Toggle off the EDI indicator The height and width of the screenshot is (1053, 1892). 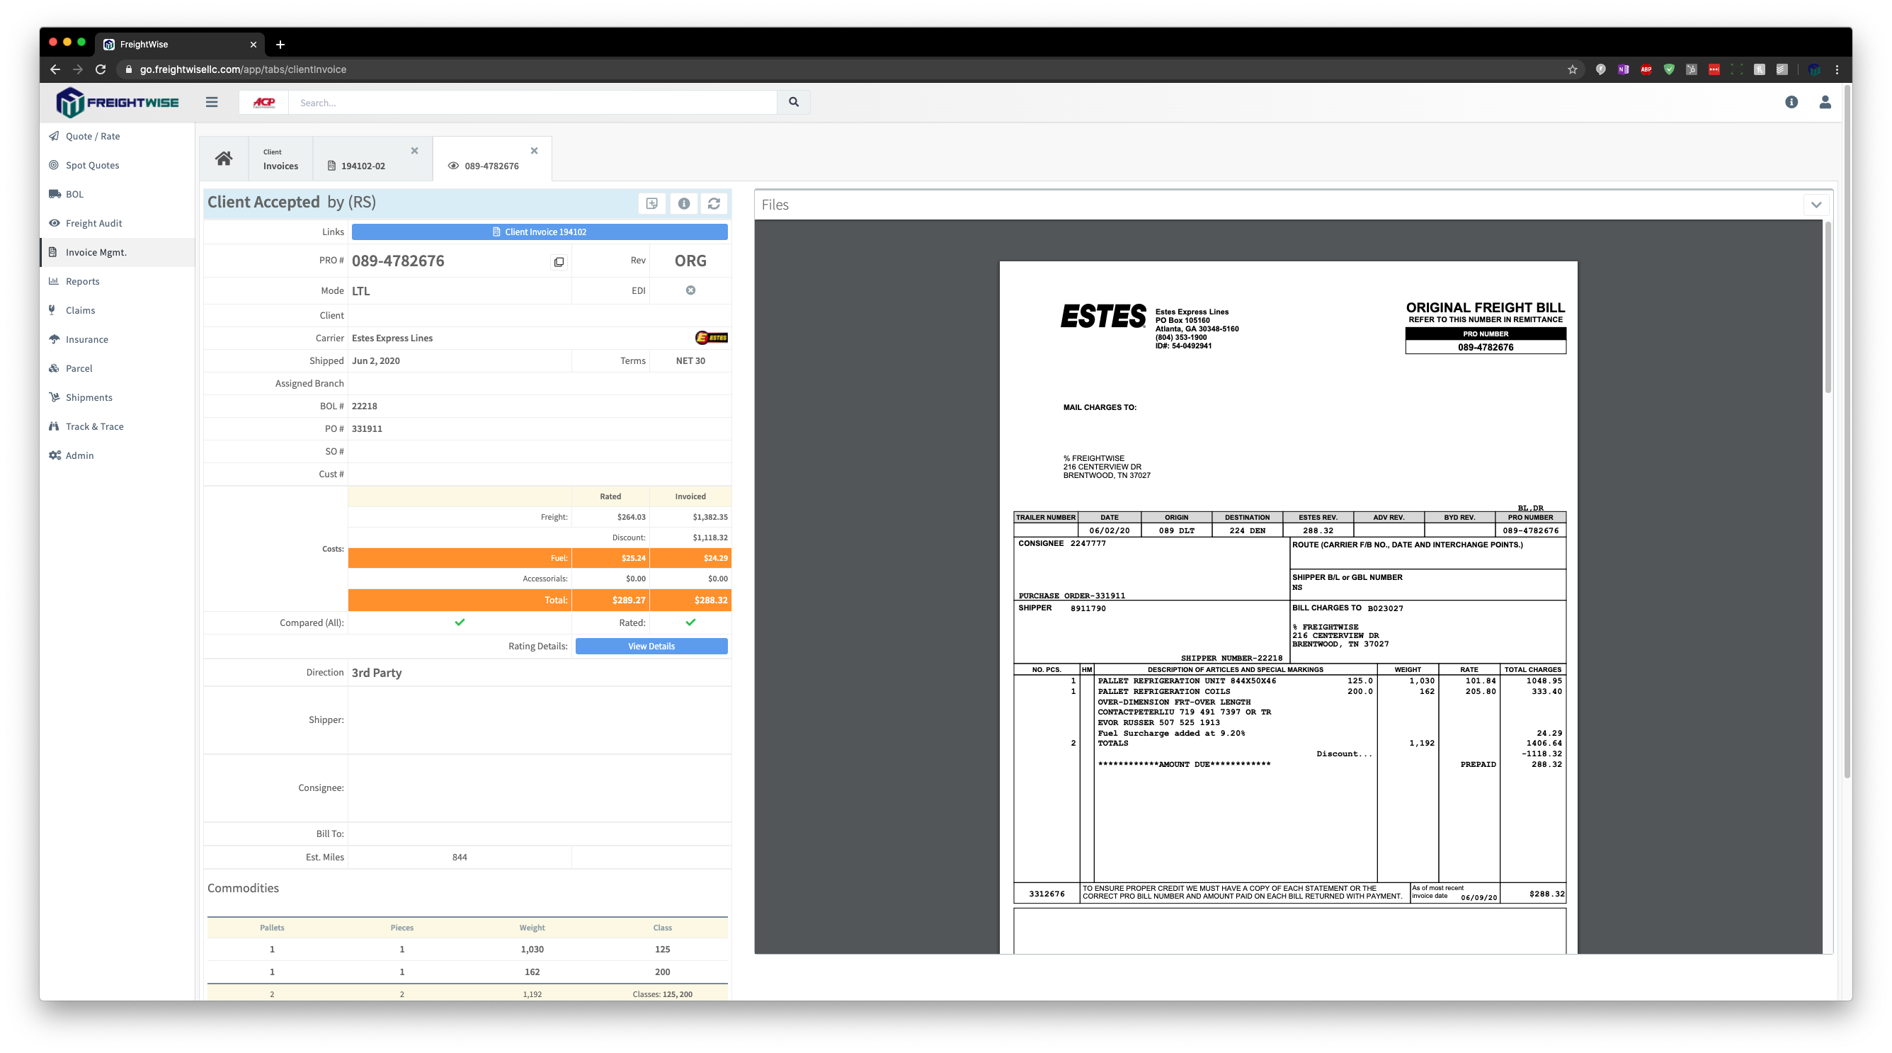(x=690, y=290)
